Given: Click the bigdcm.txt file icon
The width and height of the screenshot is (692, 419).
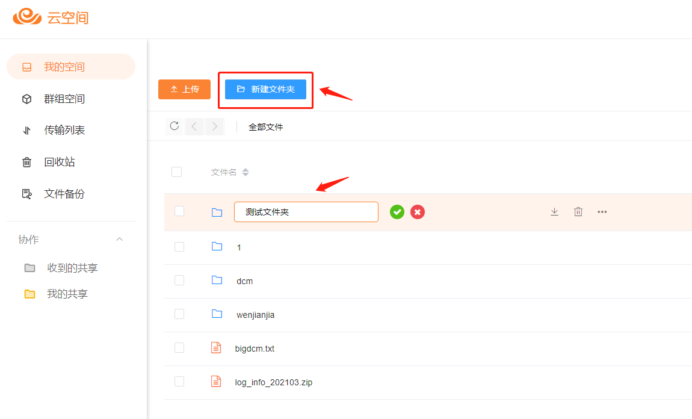Looking at the screenshot, I should pyautogui.click(x=216, y=348).
